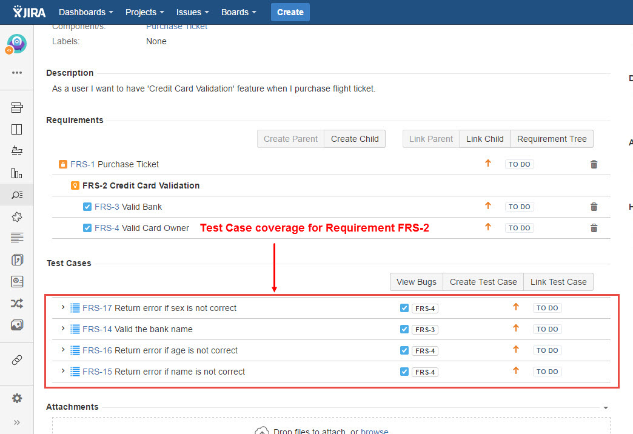Click the FRS-4 tag in FRS-17 row
633x434 pixels.
[x=424, y=309]
